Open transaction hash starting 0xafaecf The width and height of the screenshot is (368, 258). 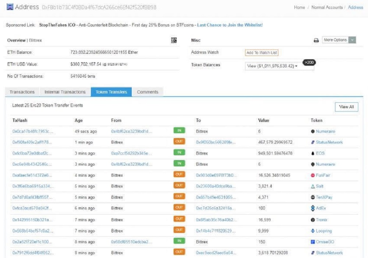[x=32, y=175]
